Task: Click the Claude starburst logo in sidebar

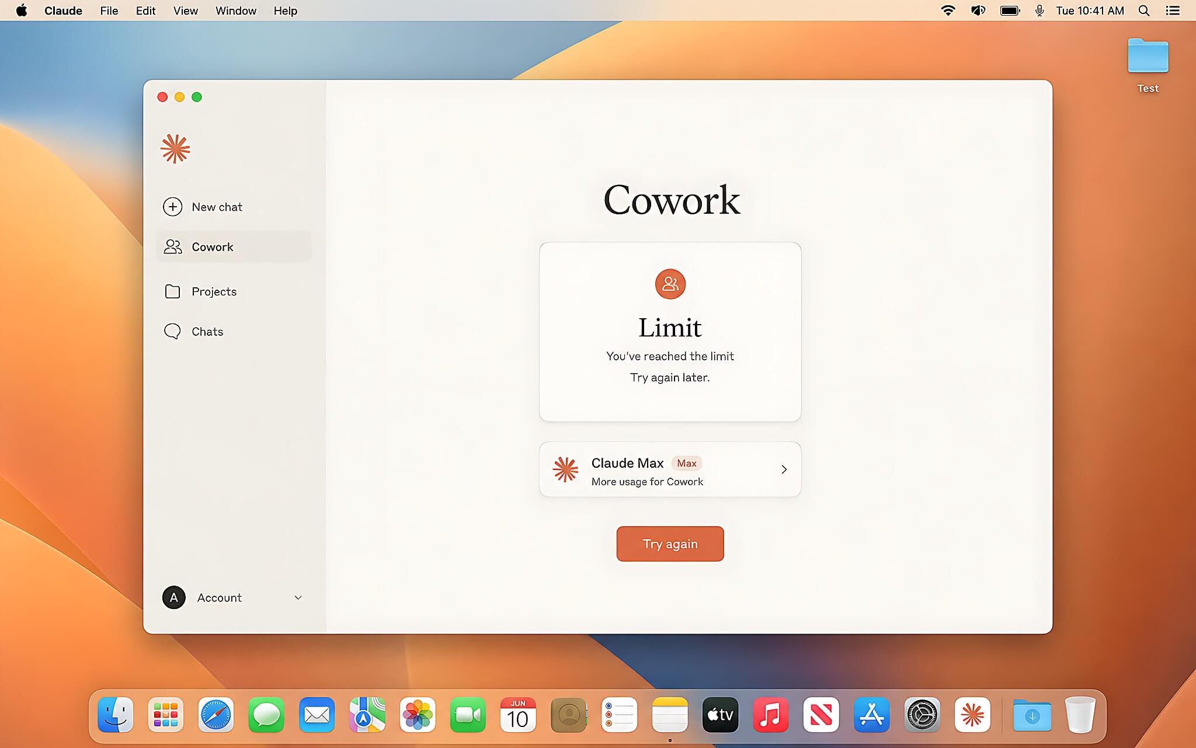Action: (x=175, y=149)
